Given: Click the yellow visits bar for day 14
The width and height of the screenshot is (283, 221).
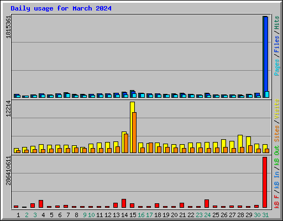Looking at the screenshot, I should tap(123, 142).
